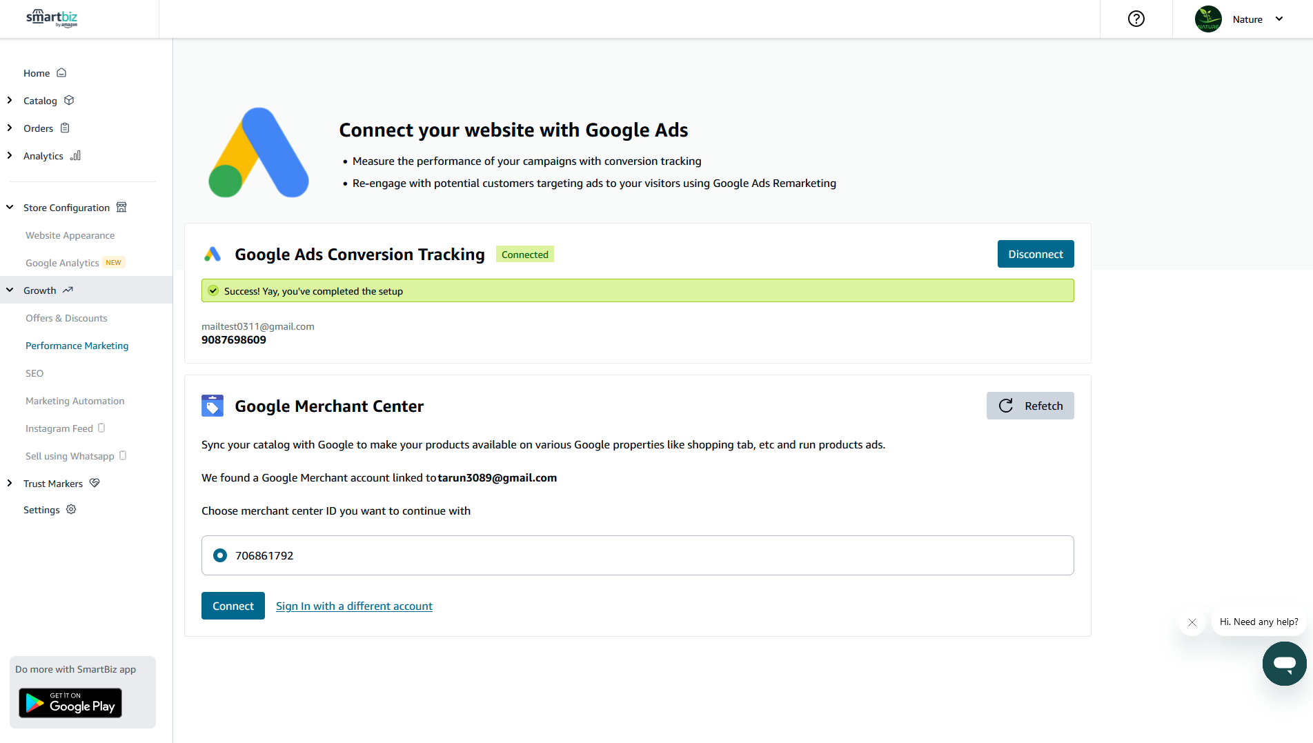The width and height of the screenshot is (1313, 743).
Task: Open the SEO menu item
Action: [x=34, y=373]
